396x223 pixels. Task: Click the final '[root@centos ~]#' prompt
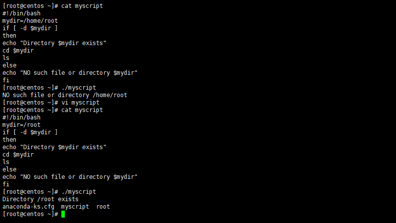click(x=30, y=214)
